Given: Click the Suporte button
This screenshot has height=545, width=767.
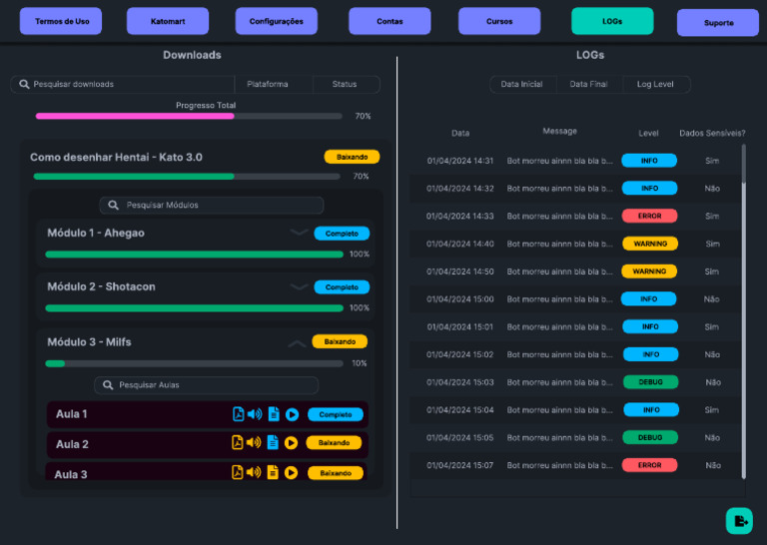Looking at the screenshot, I should point(718,23).
